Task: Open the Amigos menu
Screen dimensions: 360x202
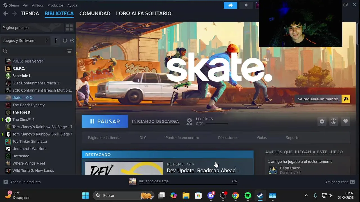Action: [x=38, y=5]
